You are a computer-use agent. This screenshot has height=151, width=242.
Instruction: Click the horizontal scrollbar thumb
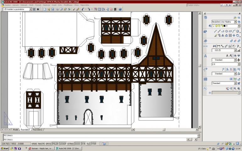click(164, 130)
